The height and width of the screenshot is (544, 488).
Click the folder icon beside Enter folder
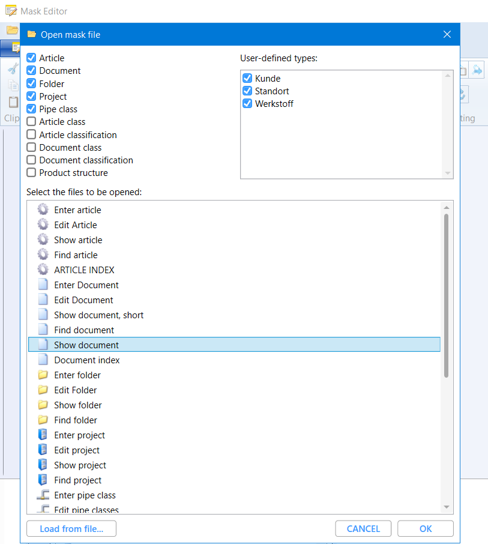point(43,375)
